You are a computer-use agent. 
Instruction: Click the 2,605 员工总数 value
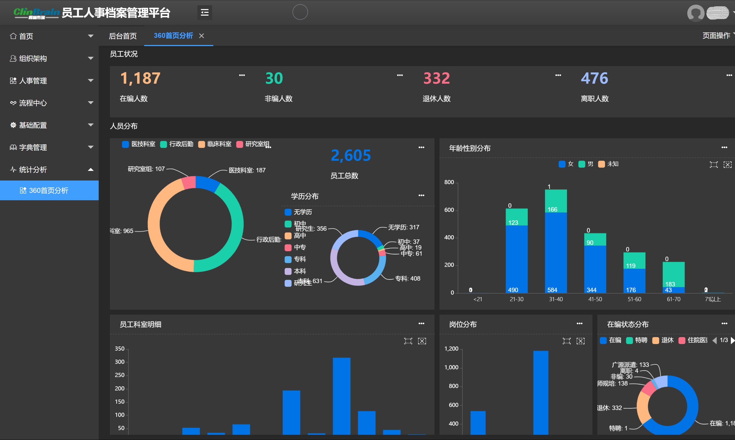pyautogui.click(x=351, y=155)
